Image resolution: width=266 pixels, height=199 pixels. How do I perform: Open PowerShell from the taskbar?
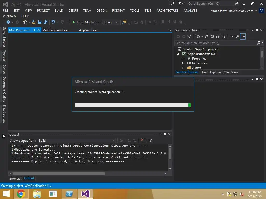tap(69, 194)
